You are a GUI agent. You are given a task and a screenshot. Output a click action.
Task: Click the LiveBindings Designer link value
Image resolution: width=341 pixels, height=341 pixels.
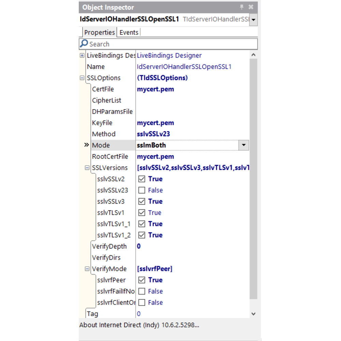click(169, 56)
